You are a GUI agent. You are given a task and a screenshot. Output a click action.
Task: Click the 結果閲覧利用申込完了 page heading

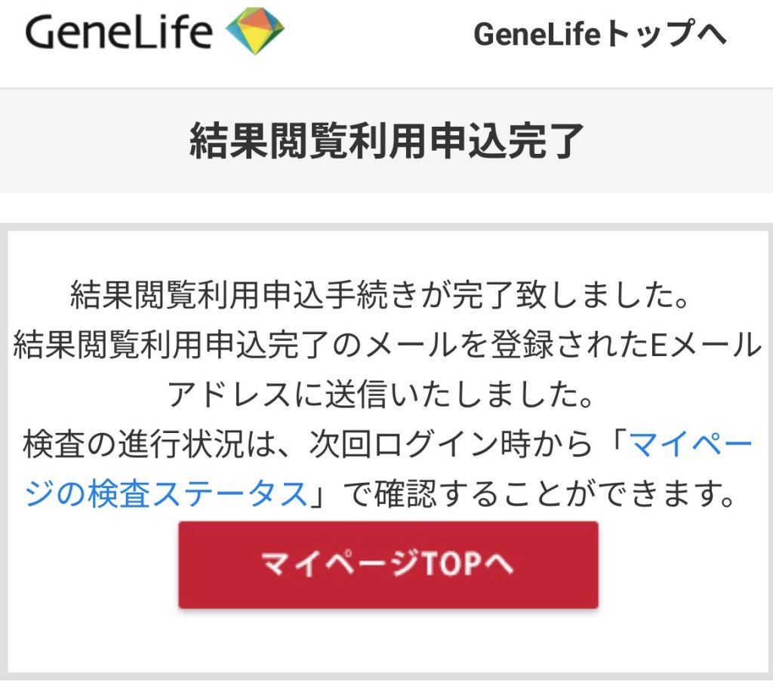pyautogui.click(x=386, y=141)
